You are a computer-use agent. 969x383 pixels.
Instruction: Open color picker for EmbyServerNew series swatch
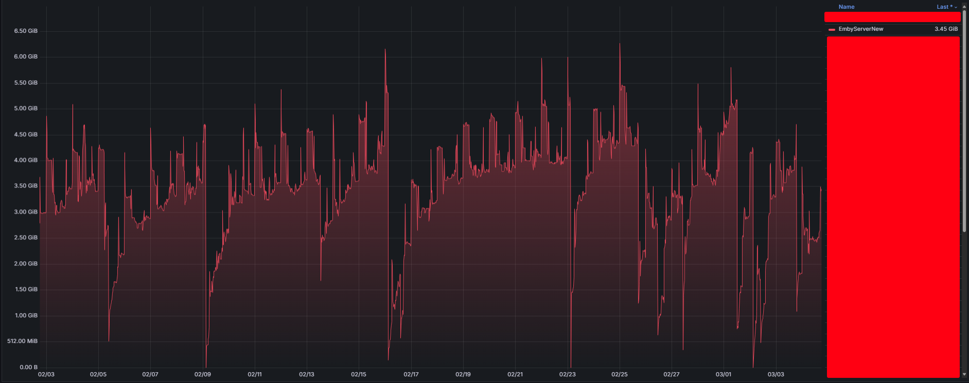click(x=832, y=29)
